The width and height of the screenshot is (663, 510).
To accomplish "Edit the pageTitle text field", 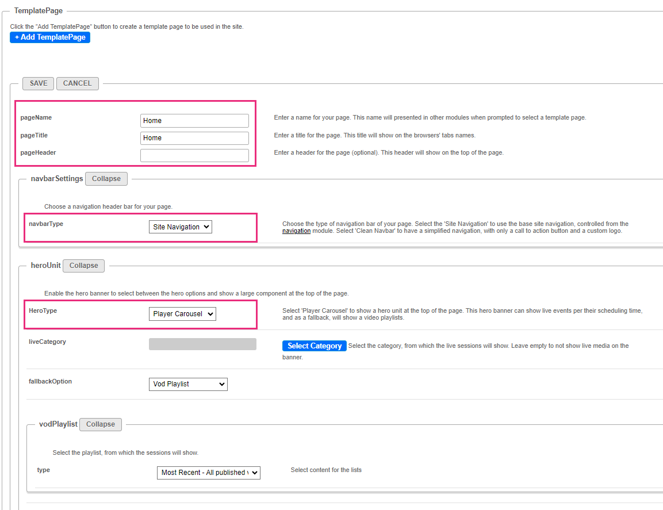I will [x=194, y=138].
